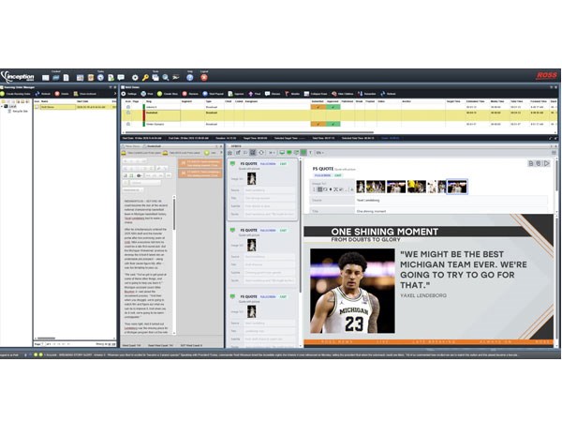Image resolution: width=562 pixels, height=422 pixels.
Task: Click the Start Playout icon
Action: point(214,94)
